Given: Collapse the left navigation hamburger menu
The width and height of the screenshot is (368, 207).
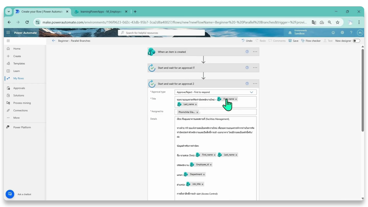Looking at the screenshot, I should 8,41.
